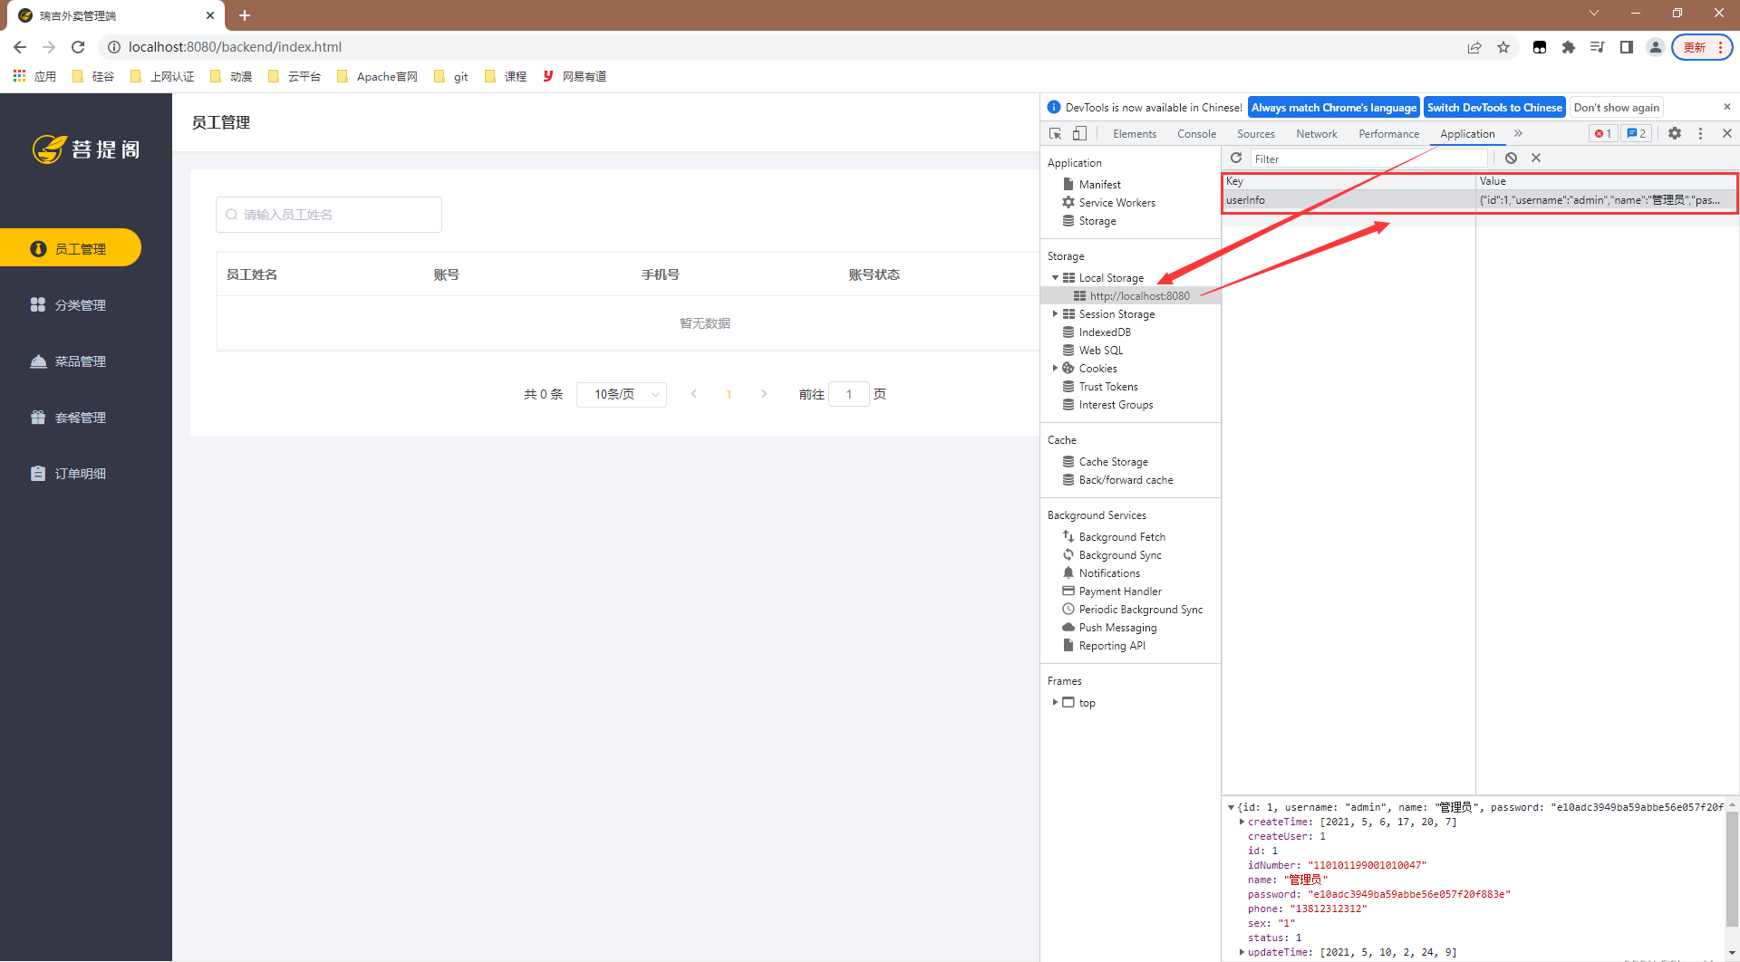The width and height of the screenshot is (1740, 962).
Task: Switch to the Network tab
Action: [1316, 133]
